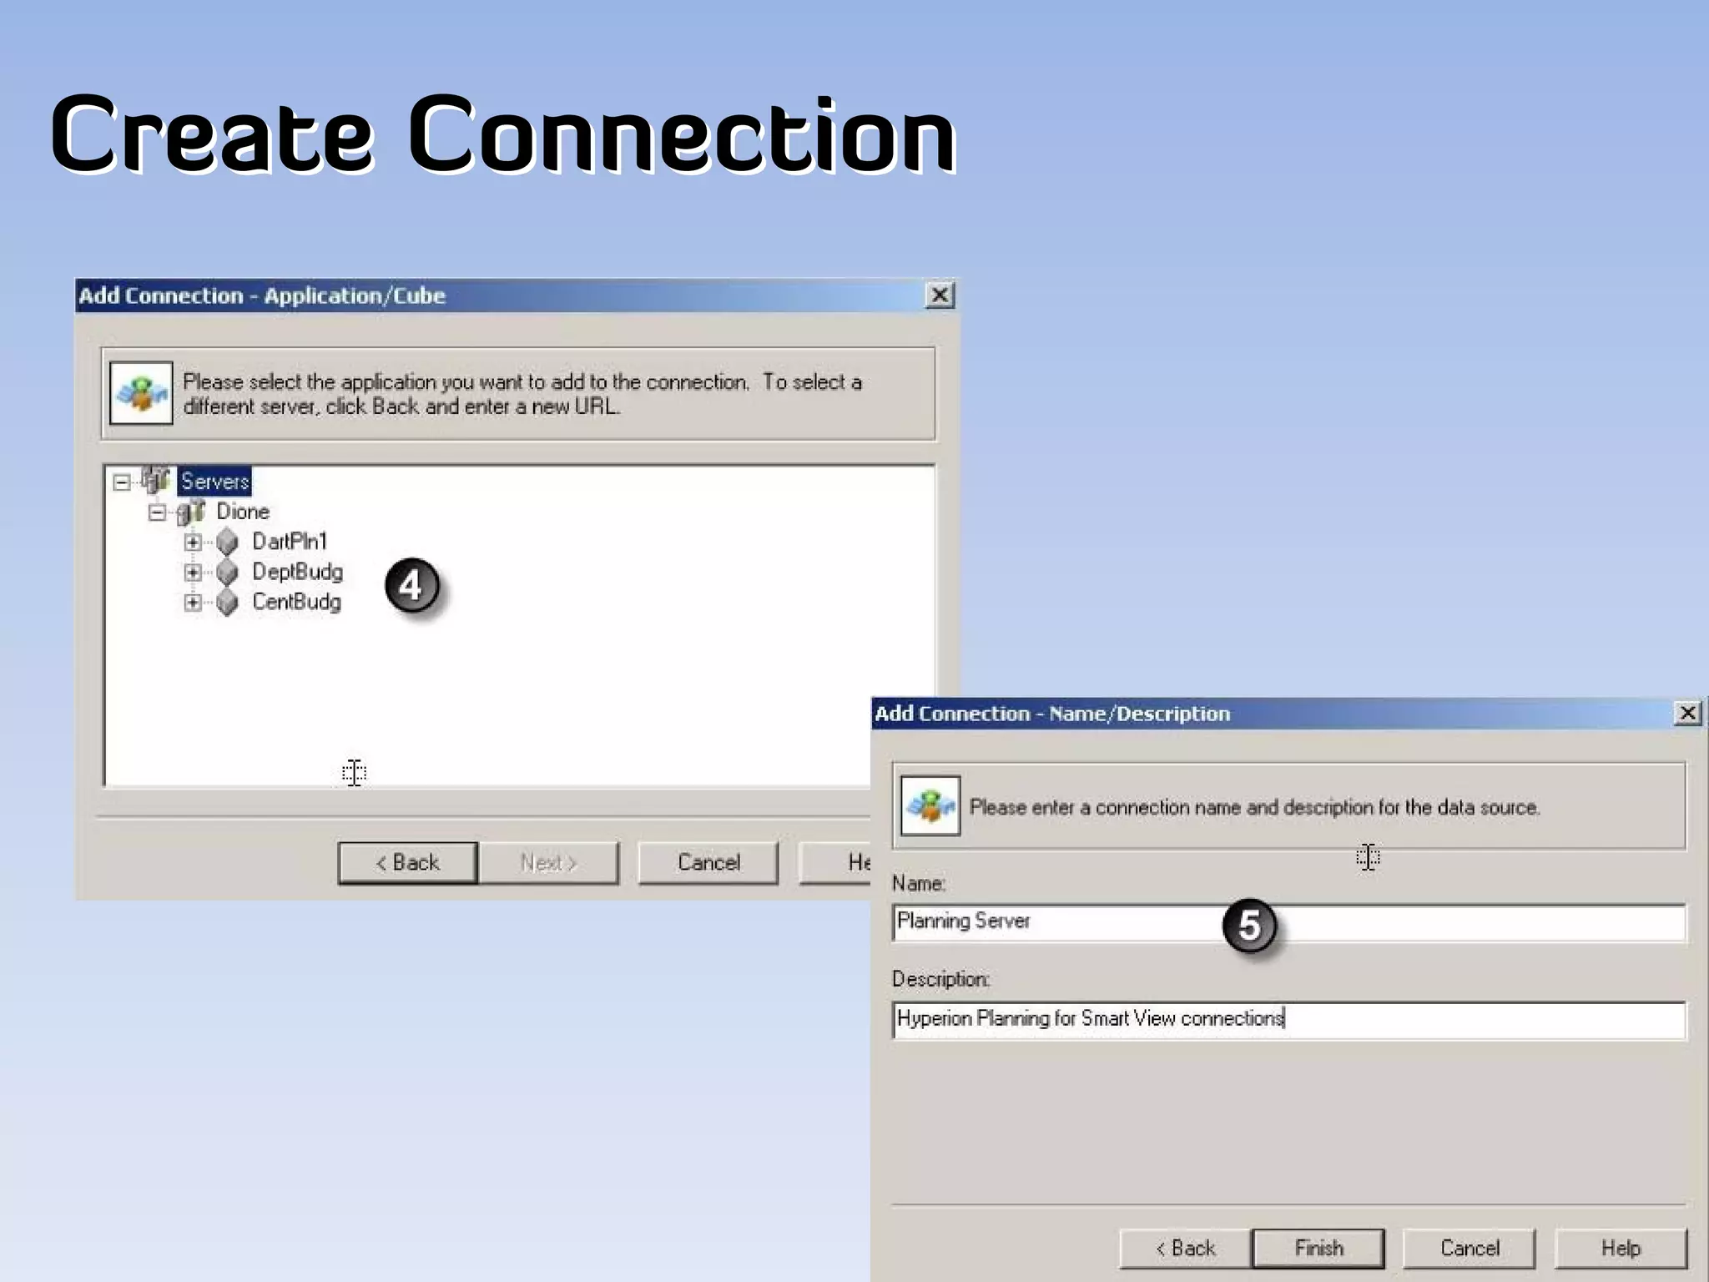This screenshot has height=1282, width=1709.
Task: Click the disabled Next button
Action: click(548, 862)
